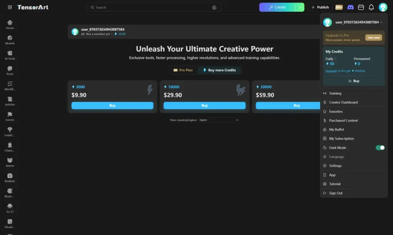The width and height of the screenshot is (393, 235).
Task: Open Purchased Content menu item
Action: 353,120
